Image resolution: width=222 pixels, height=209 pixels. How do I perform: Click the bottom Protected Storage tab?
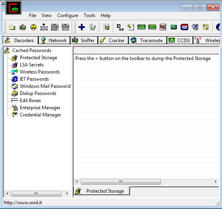point(101,191)
